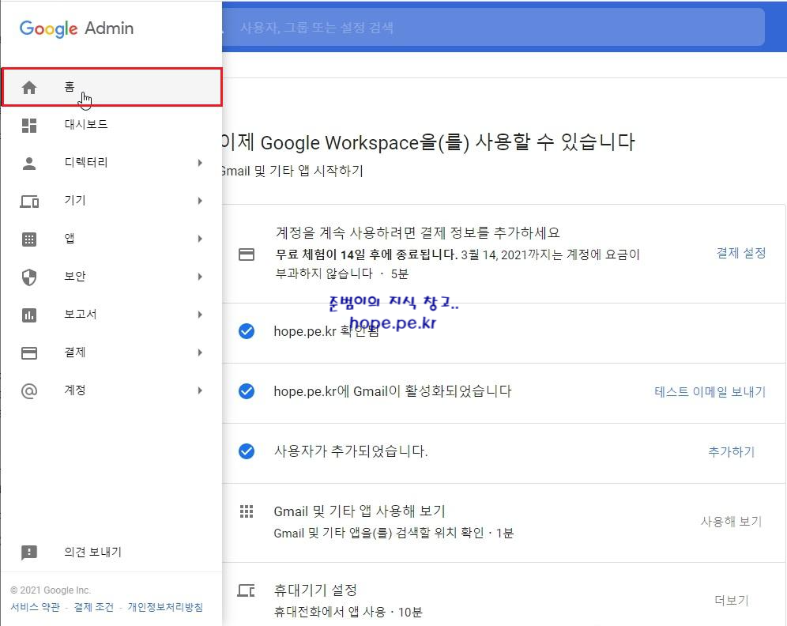
Task: Click the 추가하기 link
Action: click(x=731, y=452)
